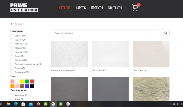Click the volume tray icon
Screen dimensions: 183x107
[178, 104]
